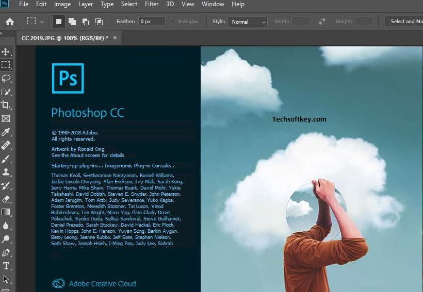Open the marquee tool preset picker arrow

[42, 22]
